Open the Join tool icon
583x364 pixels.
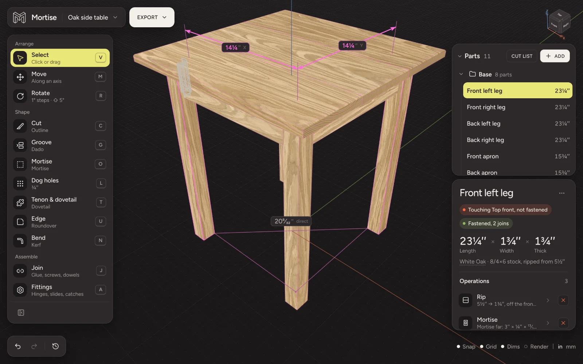click(20, 271)
